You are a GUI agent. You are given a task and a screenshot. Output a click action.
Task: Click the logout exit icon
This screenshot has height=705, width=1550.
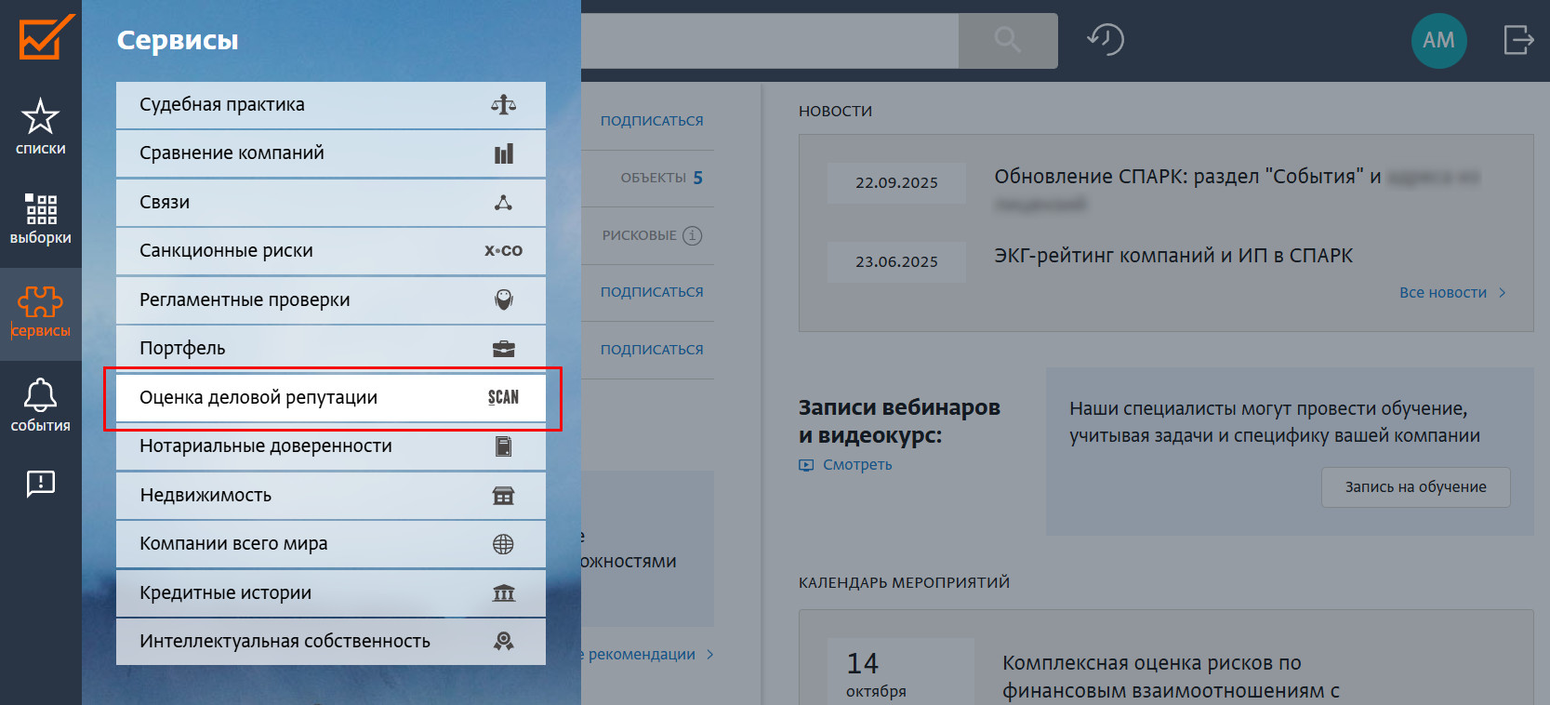[x=1517, y=40]
